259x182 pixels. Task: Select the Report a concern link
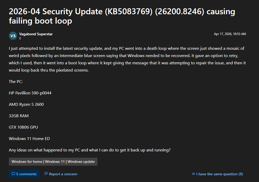63,174
